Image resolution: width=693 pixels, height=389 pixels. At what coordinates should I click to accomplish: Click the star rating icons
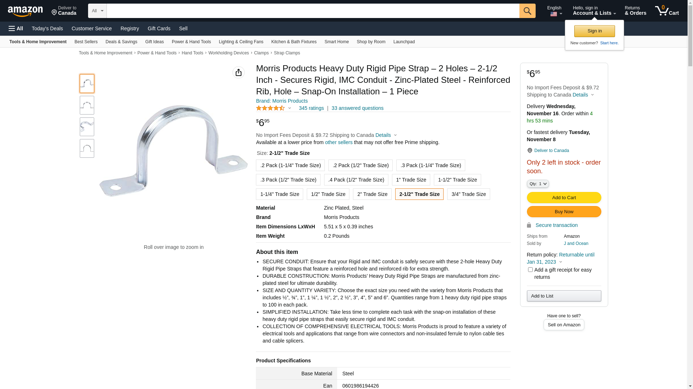[270, 108]
